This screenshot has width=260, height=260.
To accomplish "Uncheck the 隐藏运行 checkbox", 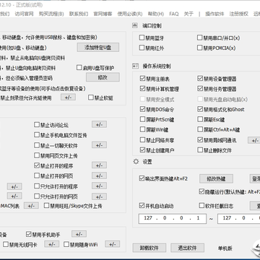I will (201, 191).
